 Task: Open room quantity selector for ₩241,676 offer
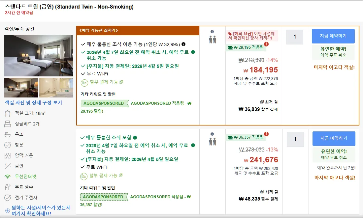tap(295, 139)
